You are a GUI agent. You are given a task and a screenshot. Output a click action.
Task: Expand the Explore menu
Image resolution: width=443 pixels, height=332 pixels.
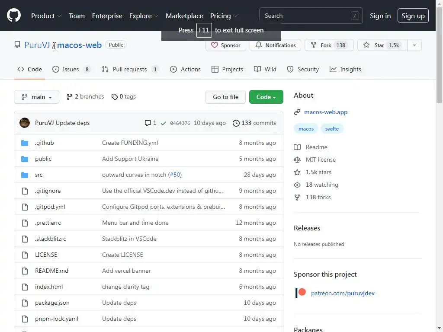pyautogui.click(x=144, y=16)
